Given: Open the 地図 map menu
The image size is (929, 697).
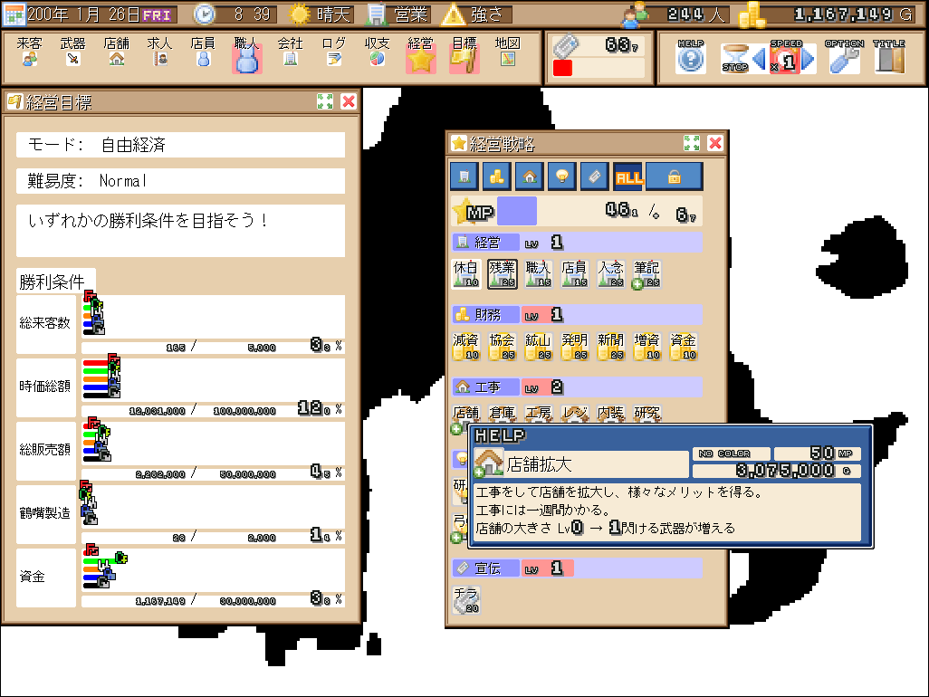Looking at the screenshot, I should coord(508,53).
